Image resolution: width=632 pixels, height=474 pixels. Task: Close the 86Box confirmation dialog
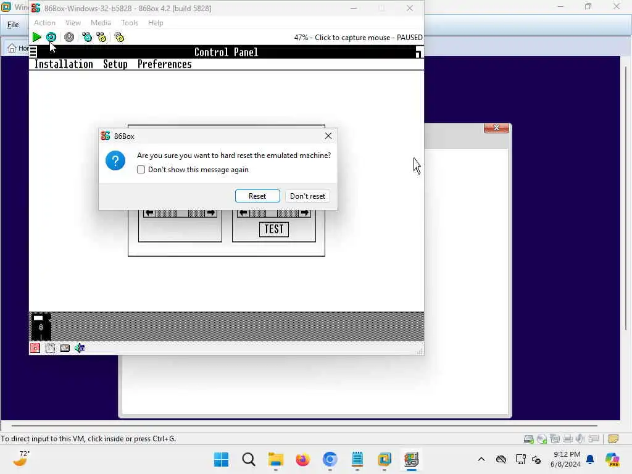coord(328,136)
